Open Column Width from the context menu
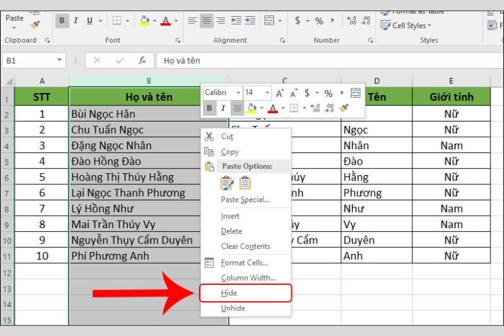 pyautogui.click(x=246, y=278)
